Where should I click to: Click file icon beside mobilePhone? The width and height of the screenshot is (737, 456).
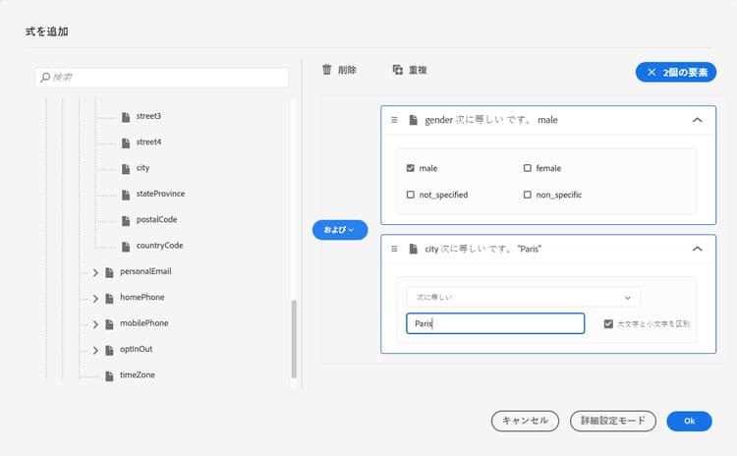(109, 324)
